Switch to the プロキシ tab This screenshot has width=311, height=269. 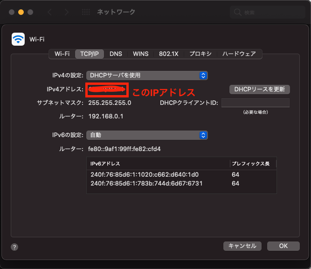pos(200,54)
